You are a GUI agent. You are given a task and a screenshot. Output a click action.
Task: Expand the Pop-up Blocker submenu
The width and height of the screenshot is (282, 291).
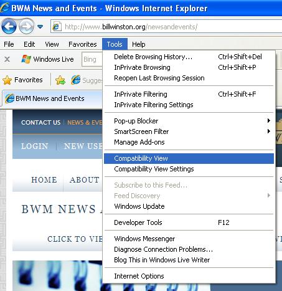pyautogui.click(x=189, y=121)
